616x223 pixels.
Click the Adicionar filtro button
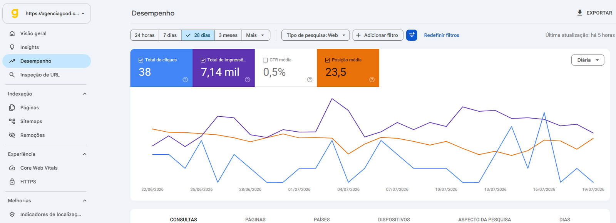[378, 35]
